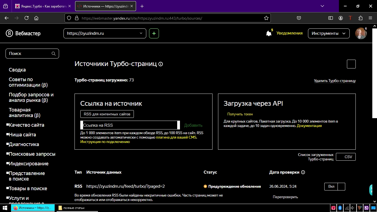
Task: Open the Инструменты dropdown menu
Action: [x=329, y=33]
